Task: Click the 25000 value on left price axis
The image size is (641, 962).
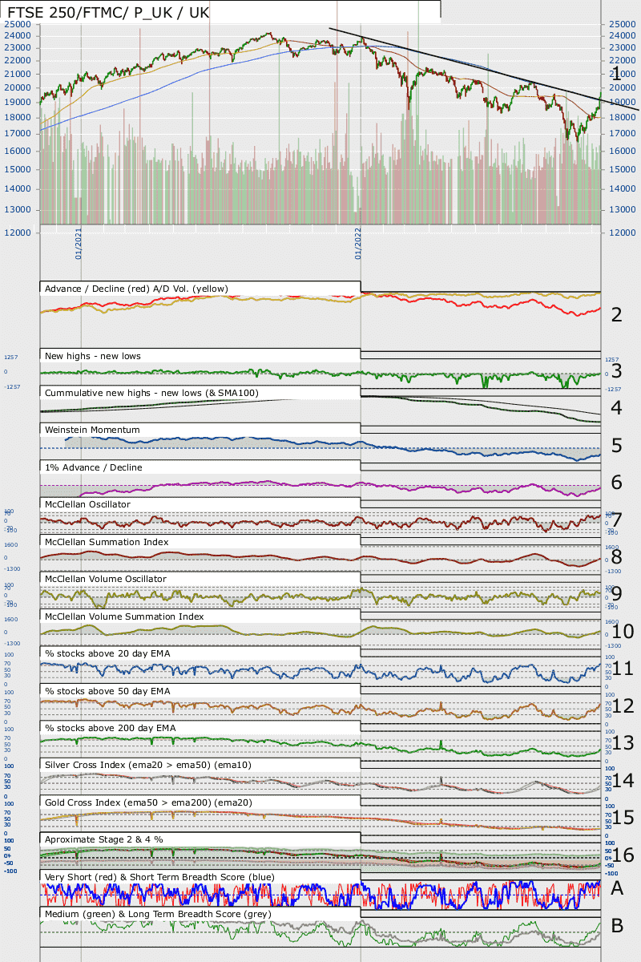Action: [17, 24]
